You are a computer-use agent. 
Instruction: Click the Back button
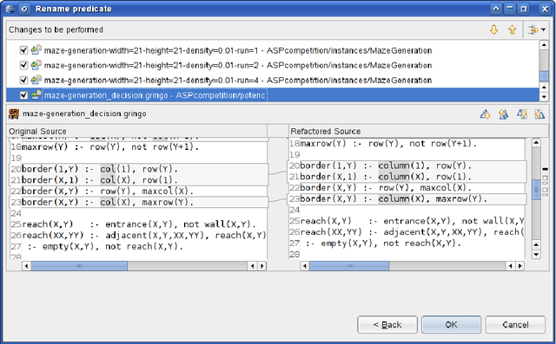pos(387,325)
